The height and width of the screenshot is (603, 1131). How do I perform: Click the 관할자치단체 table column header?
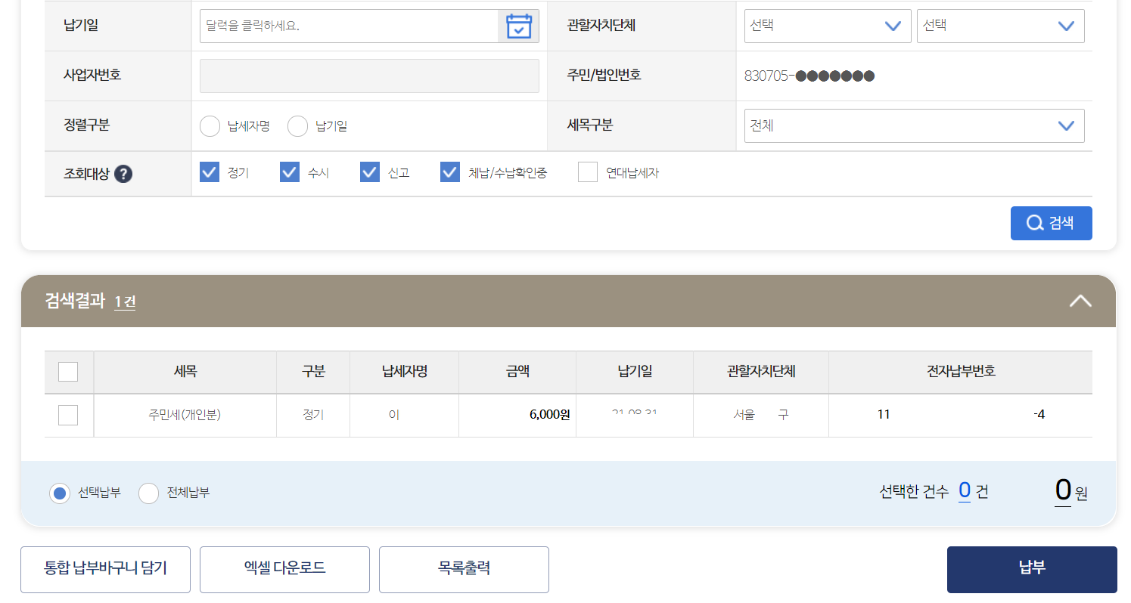[x=761, y=372]
